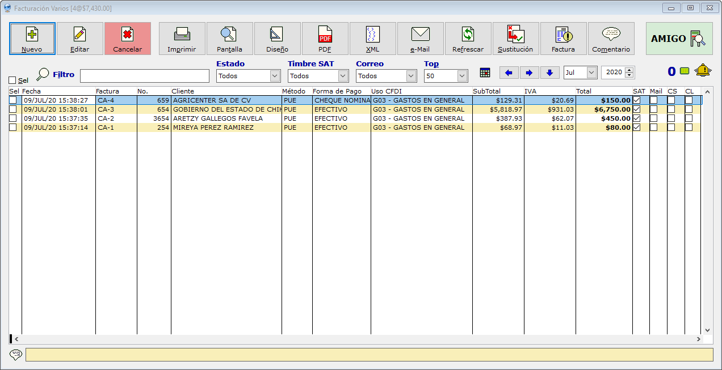Click the Nuevo invoice button
Screen dimensions: 722x370
(32, 39)
